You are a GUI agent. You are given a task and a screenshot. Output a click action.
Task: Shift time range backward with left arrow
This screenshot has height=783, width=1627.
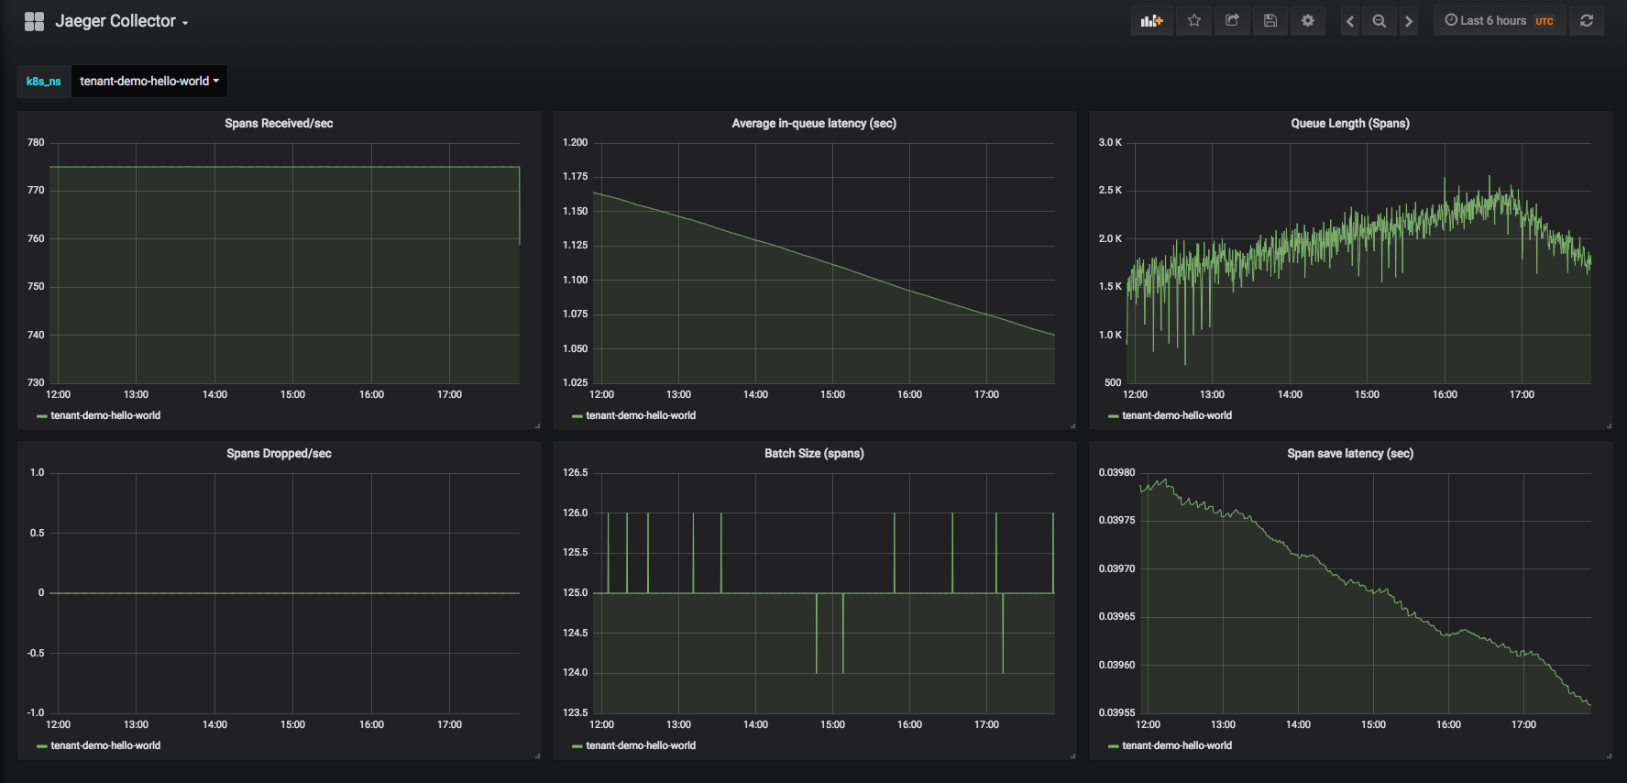click(1350, 21)
